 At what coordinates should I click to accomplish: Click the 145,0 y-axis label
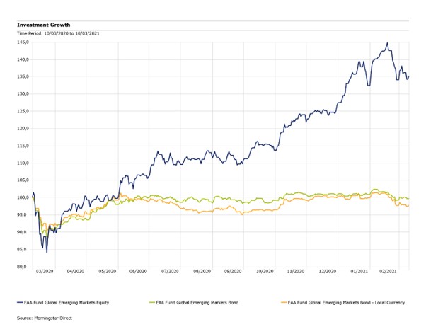click(x=23, y=42)
